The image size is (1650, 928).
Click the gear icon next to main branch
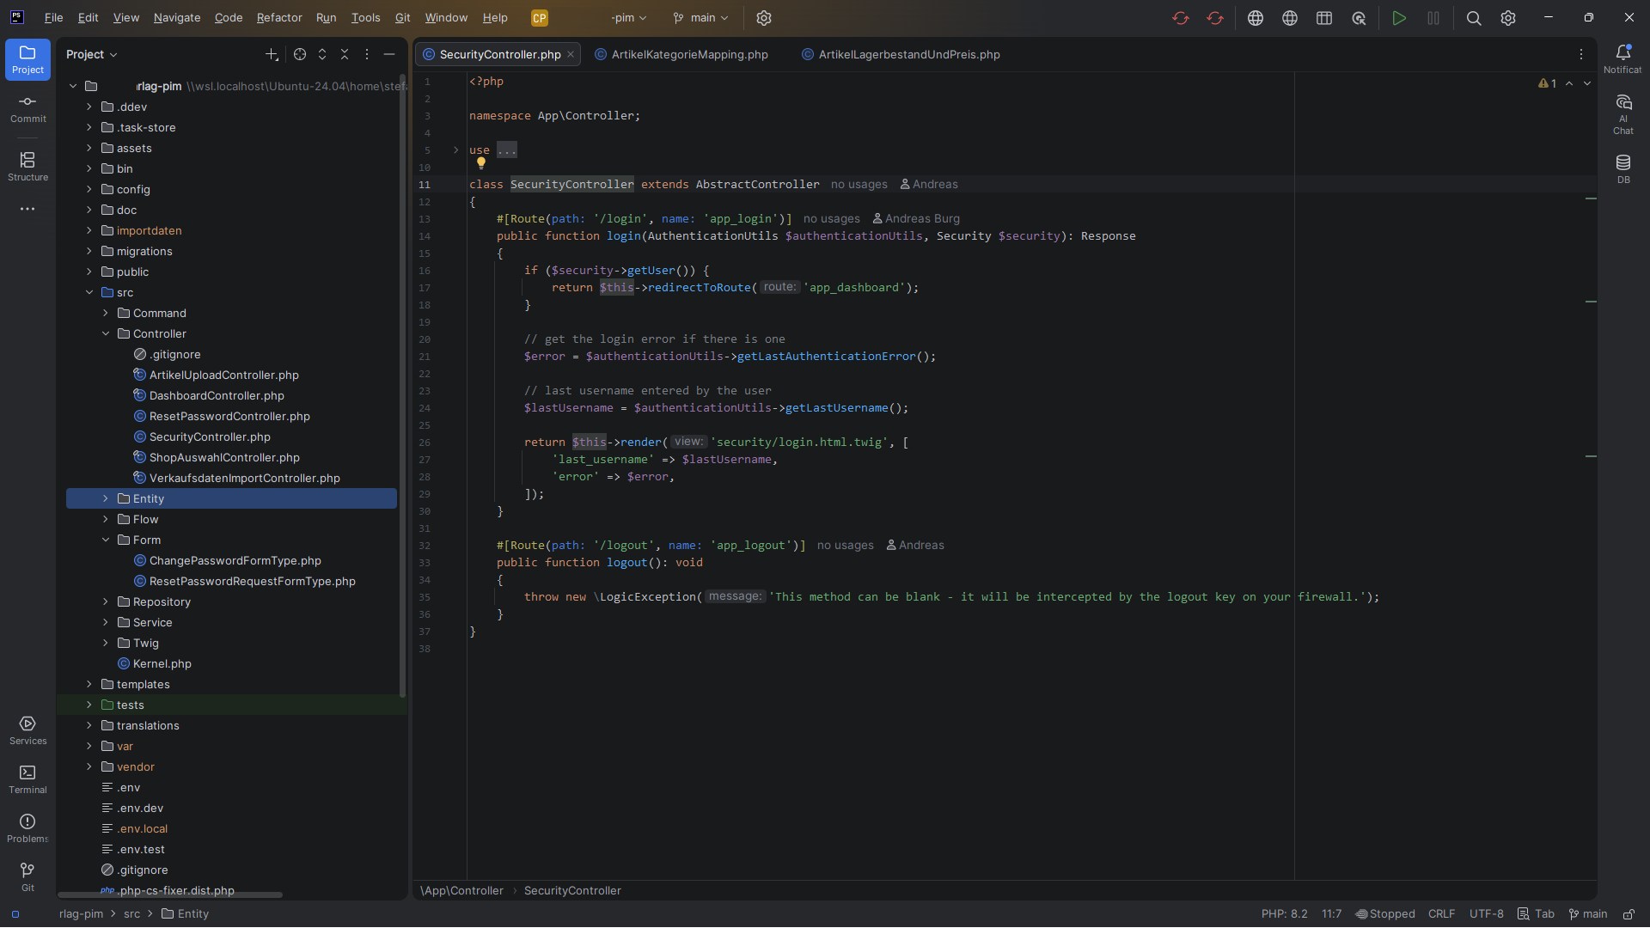click(x=764, y=18)
